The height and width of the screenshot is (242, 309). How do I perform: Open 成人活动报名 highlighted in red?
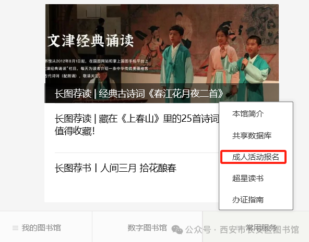[256, 157]
